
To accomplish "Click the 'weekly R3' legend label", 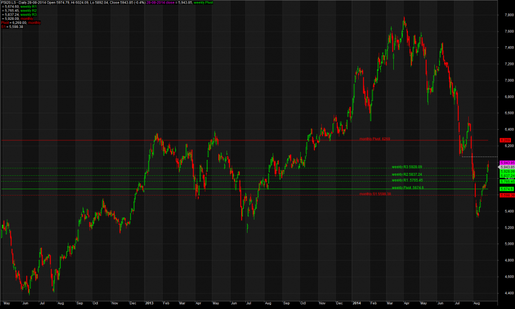I will (x=28, y=15).
